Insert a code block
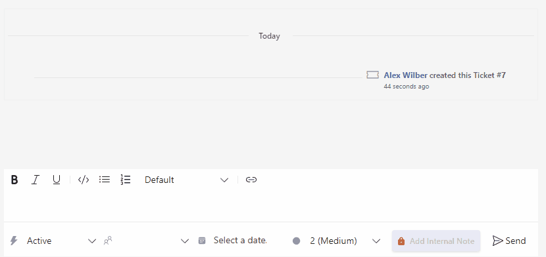 (x=84, y=180)
